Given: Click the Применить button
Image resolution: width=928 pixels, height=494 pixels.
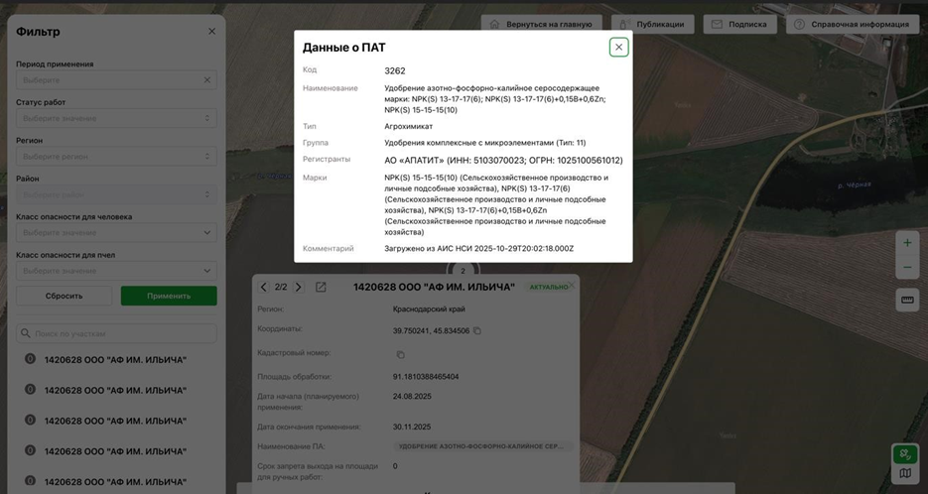Looking at the screenshot, I should (169, 296).
